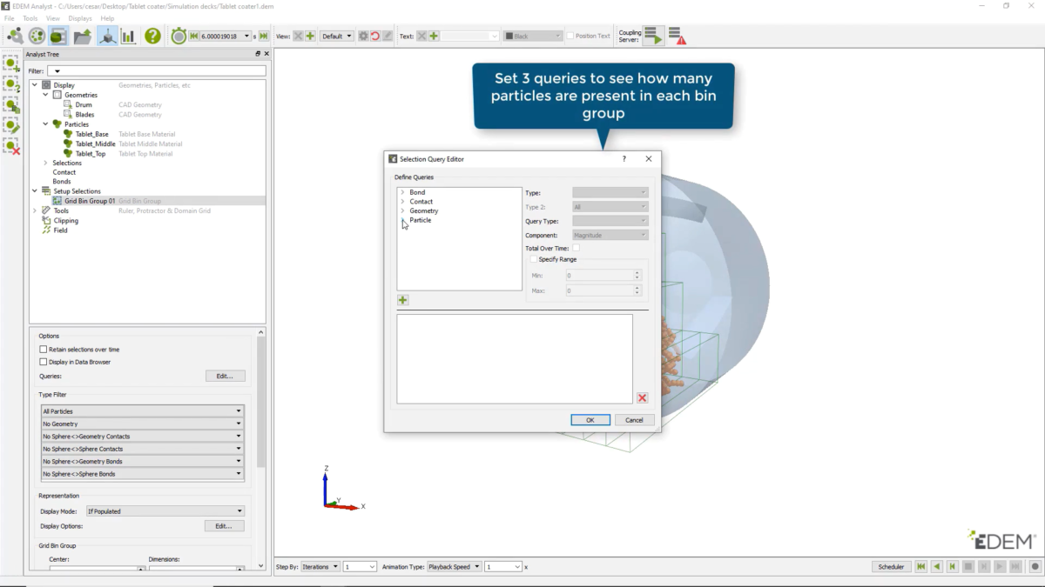Click the red reset view icon
Viewport: 1045px width, 587px height.
coord(375,37)
